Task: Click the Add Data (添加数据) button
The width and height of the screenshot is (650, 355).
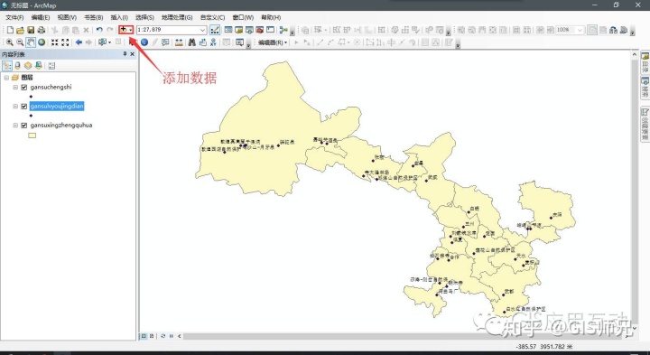Action: click(x=124, y=30)
